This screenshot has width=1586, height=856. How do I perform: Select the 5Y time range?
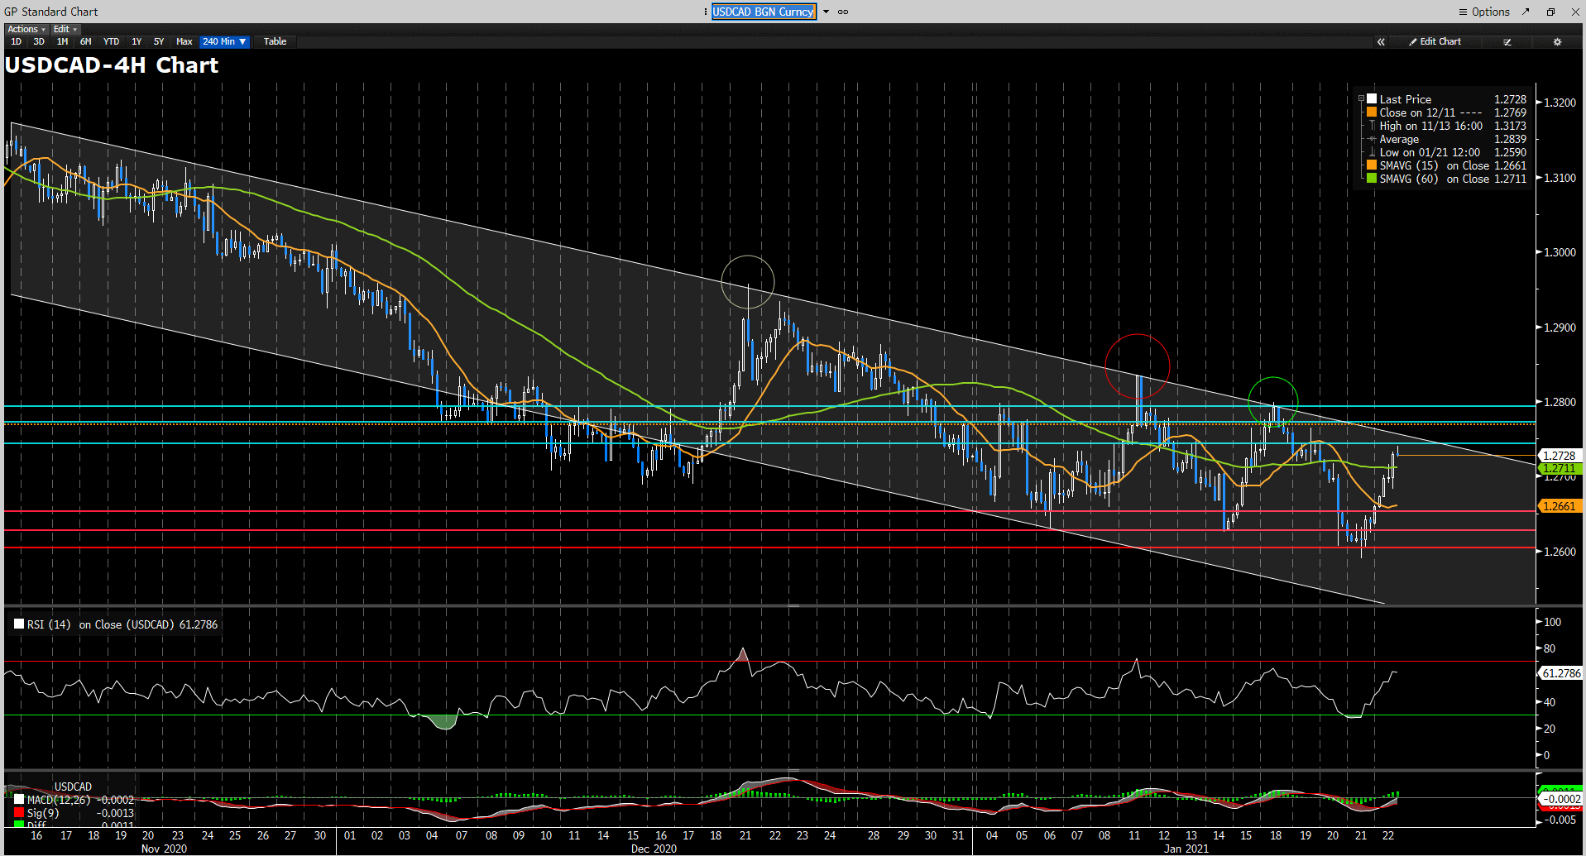pos(159,41)
